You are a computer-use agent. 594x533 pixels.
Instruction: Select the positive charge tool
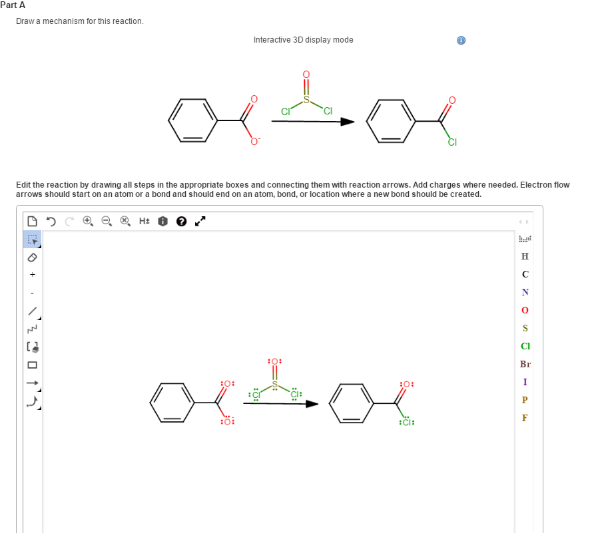coord(32,274)
